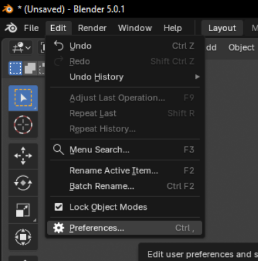This screenshot has height=261, width=258.
Task: Click the magnifier icon for Menu Search
Action: [x=58, y=150]
